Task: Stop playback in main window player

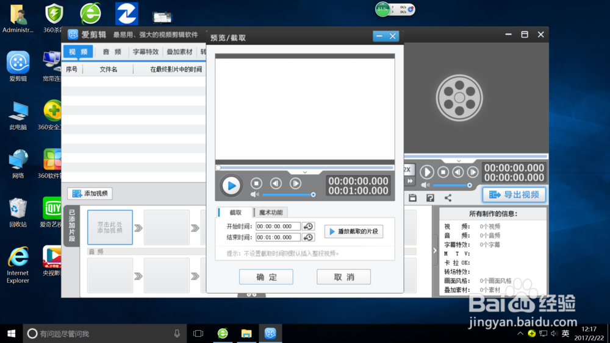Action: (x=443, y=172)
